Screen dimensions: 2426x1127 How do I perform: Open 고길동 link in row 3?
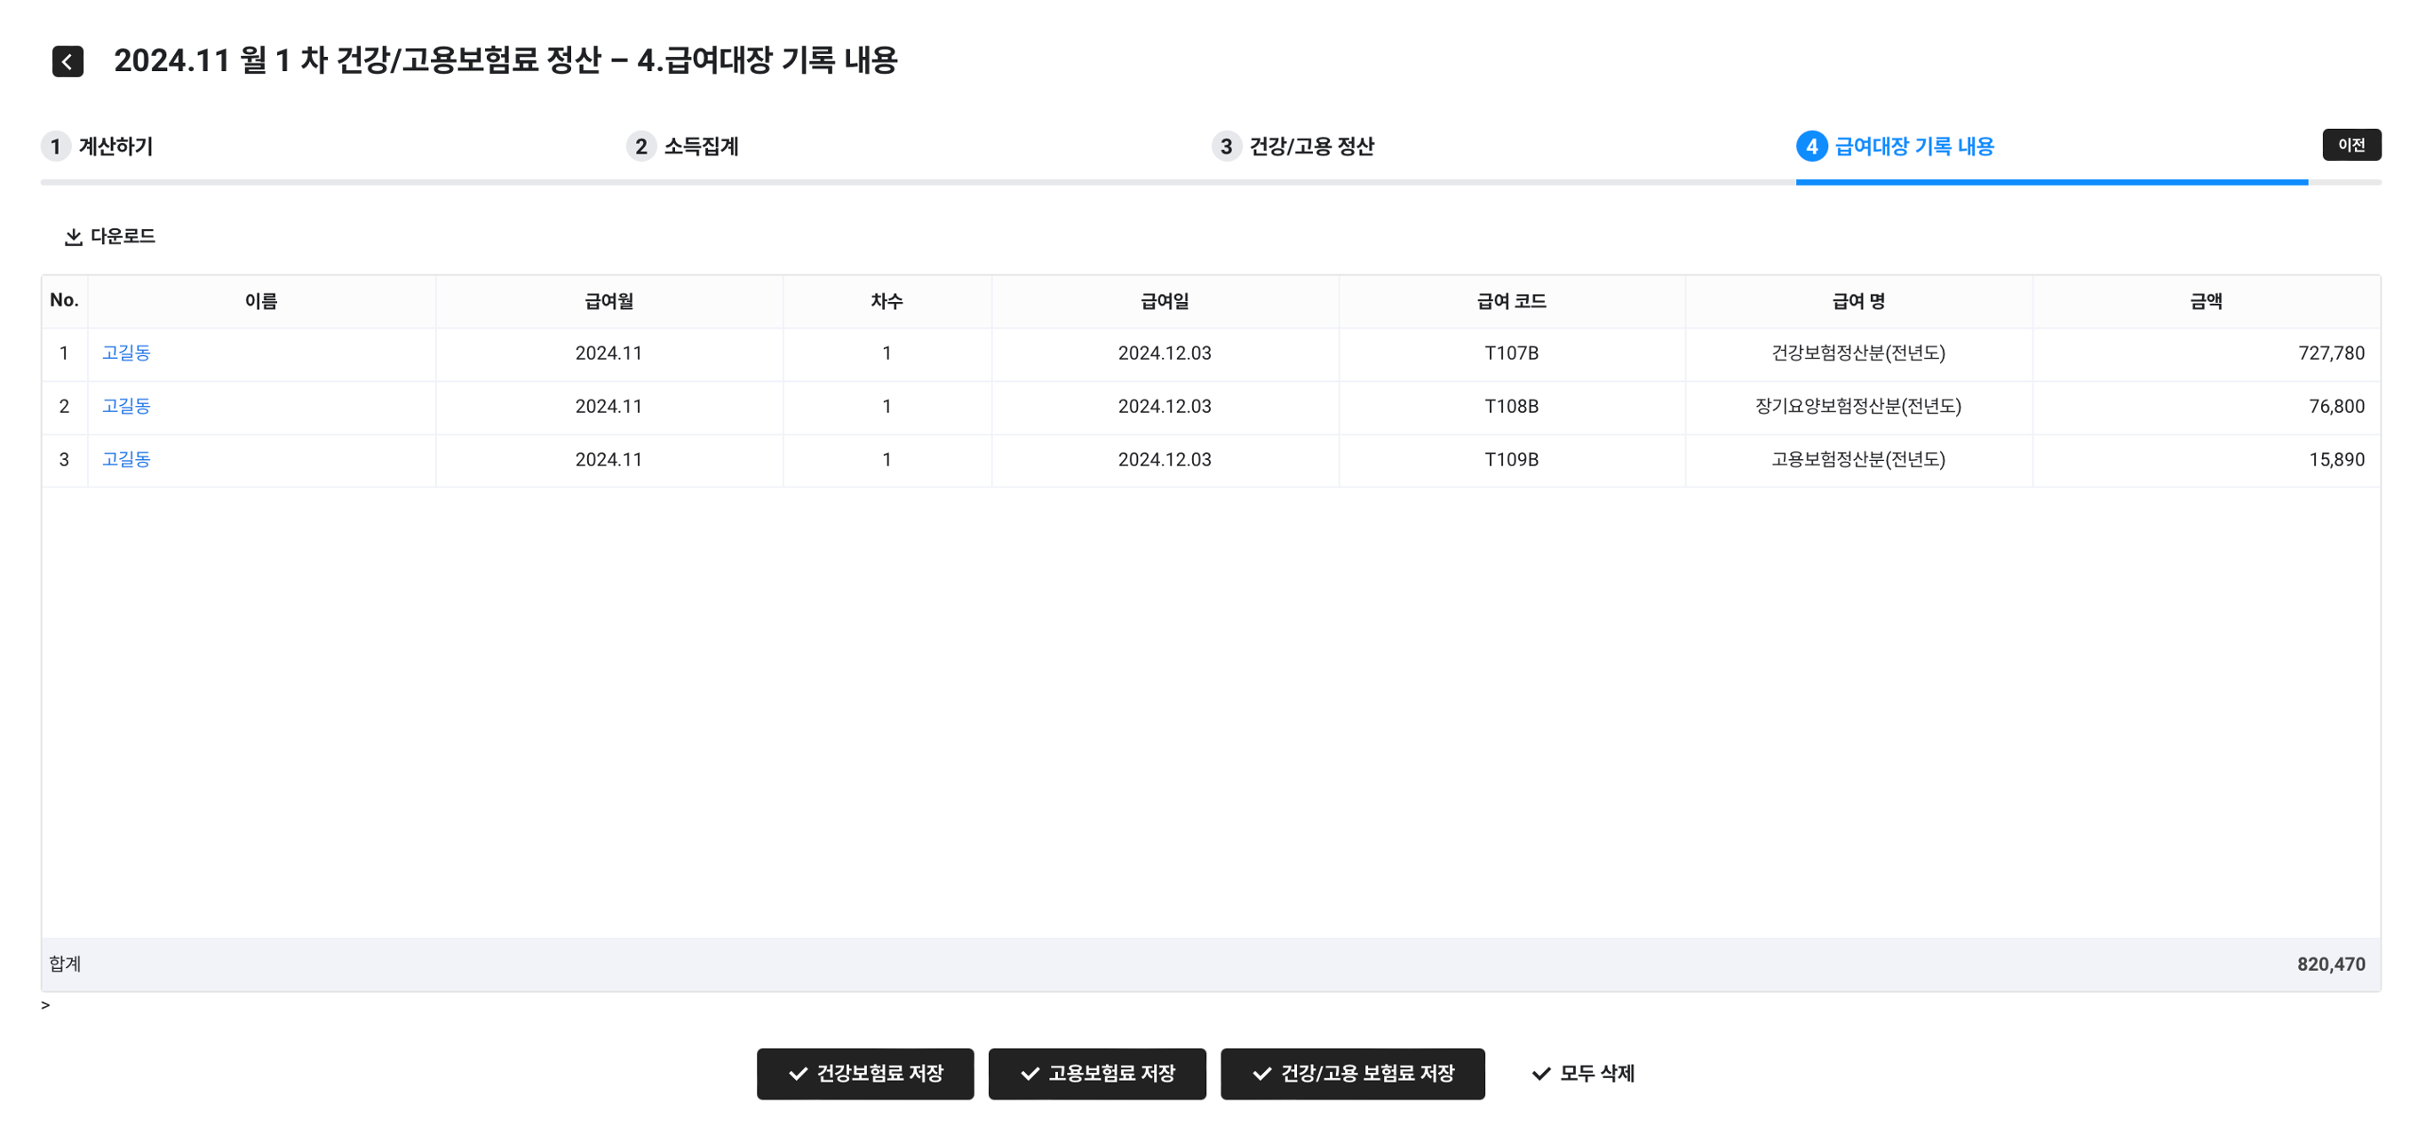[x=126, y=459]
